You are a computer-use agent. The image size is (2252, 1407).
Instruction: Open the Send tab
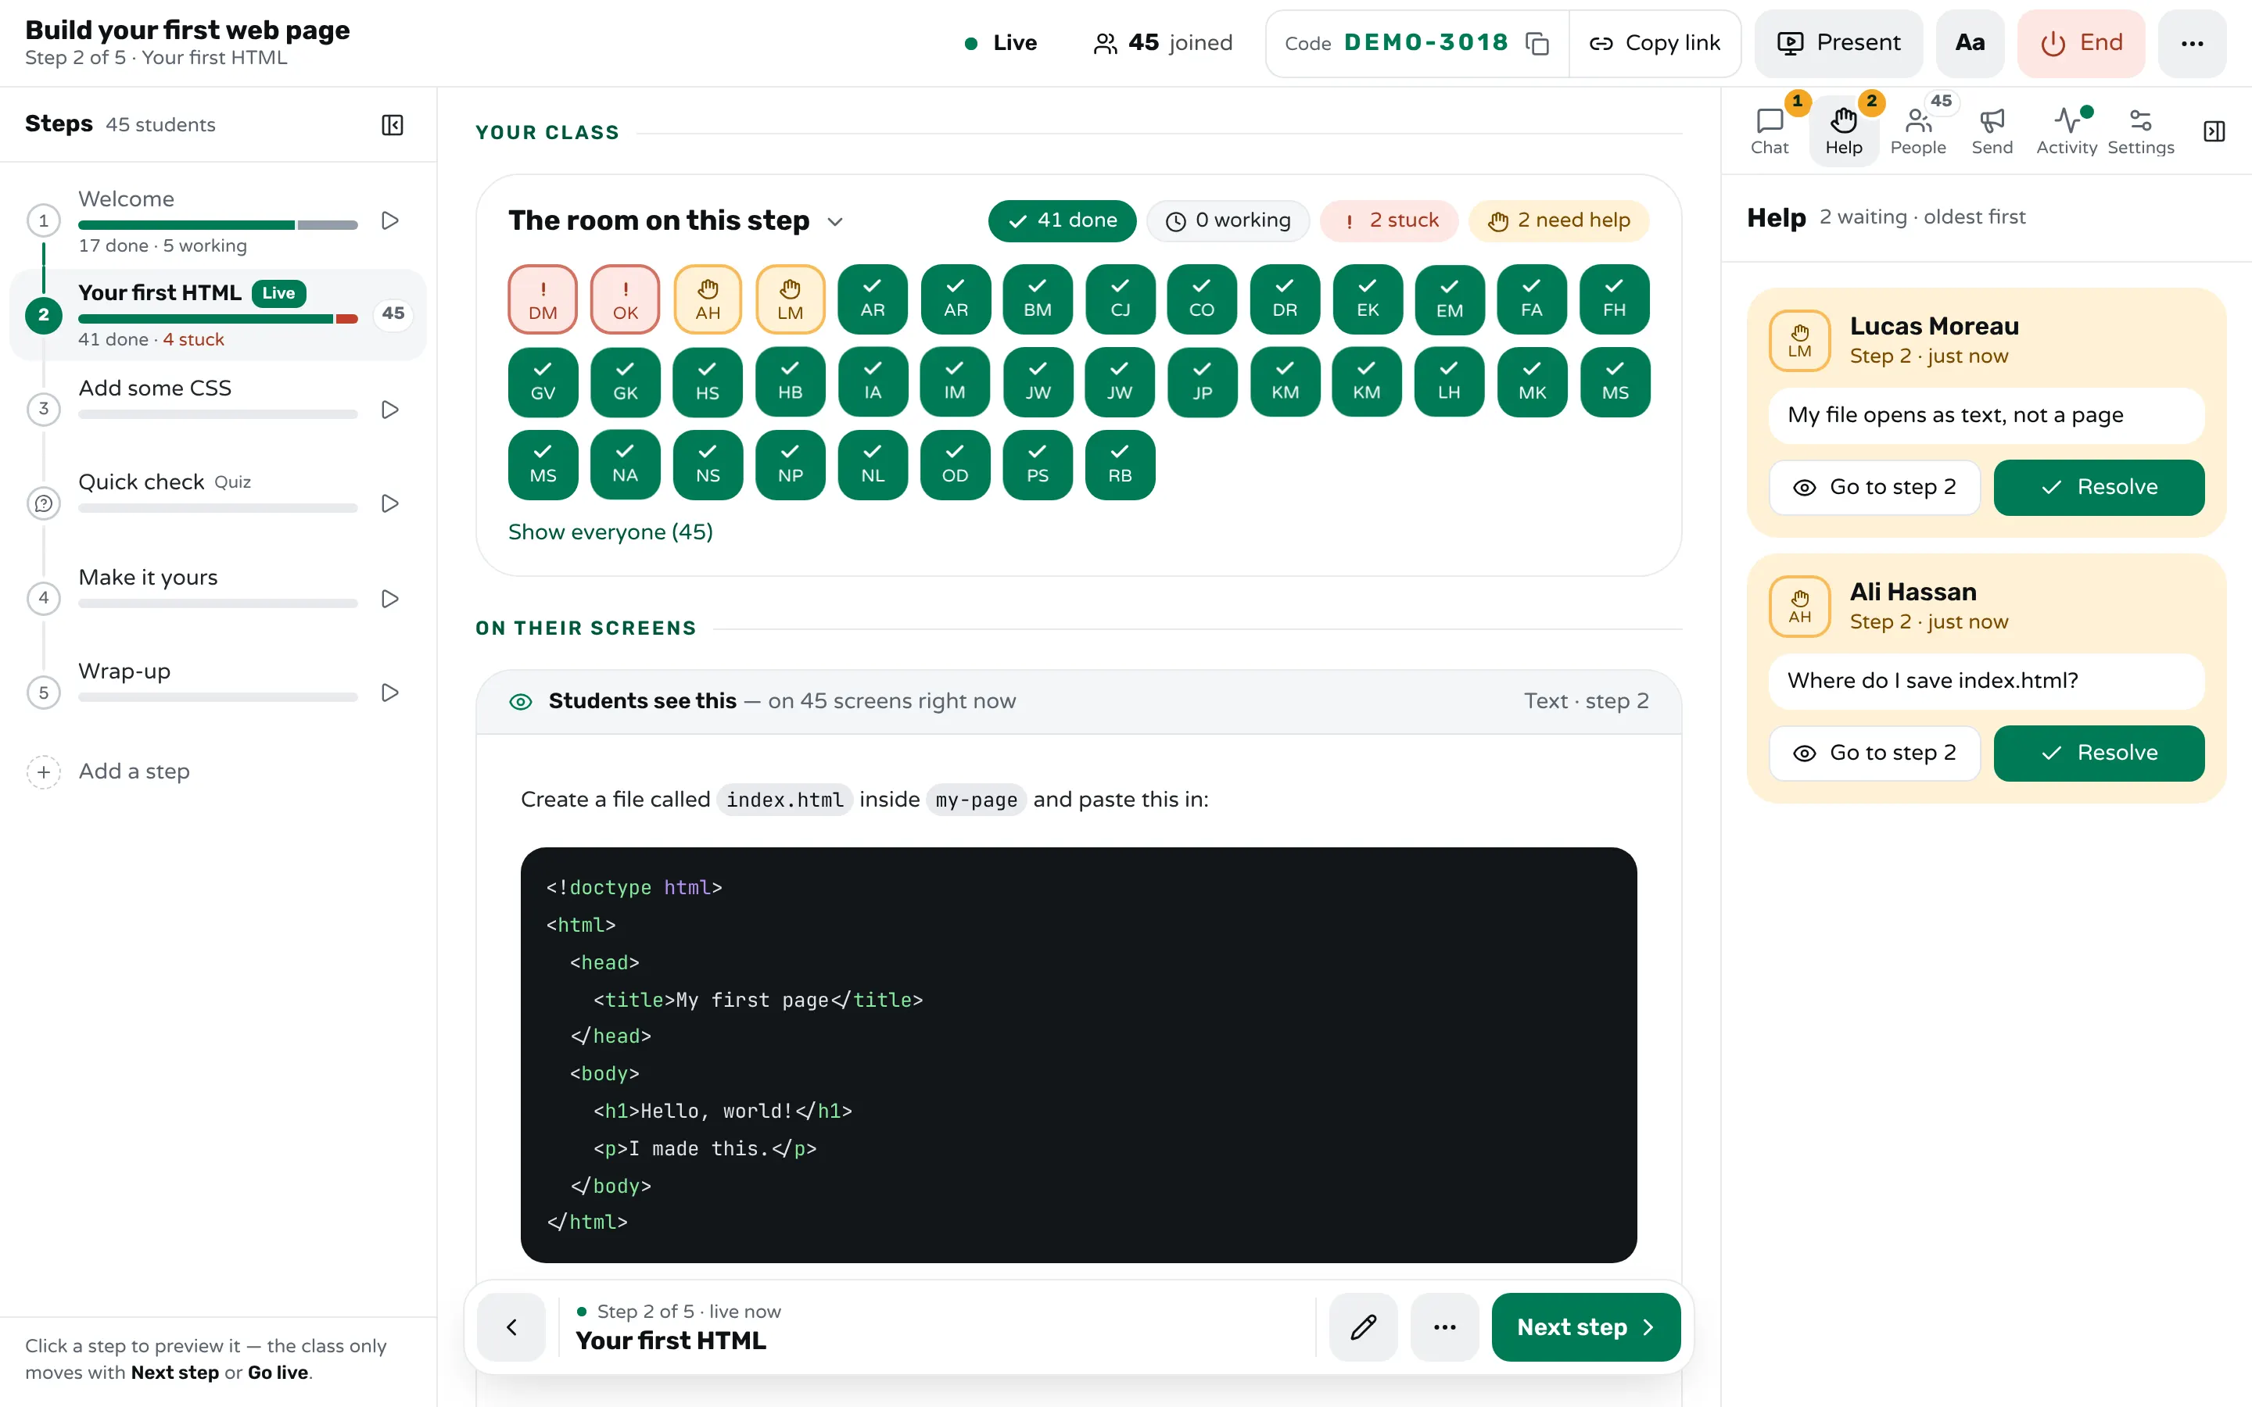[x=1992, y=131]
